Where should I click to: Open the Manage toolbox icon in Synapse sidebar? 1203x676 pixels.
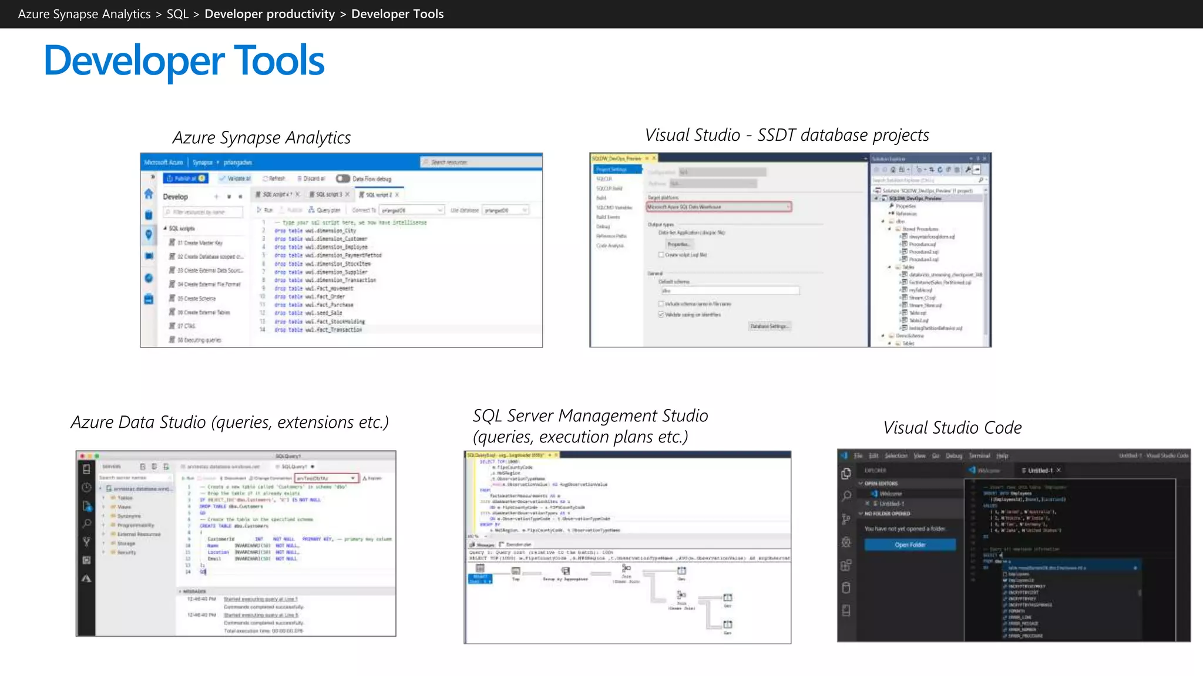pos(149,299)
